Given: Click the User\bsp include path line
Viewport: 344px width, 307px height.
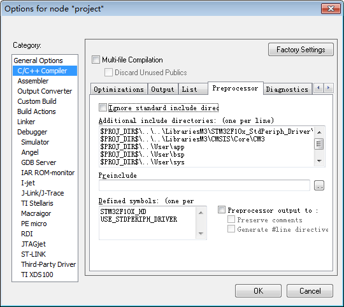Looking at the screenshot, I should pyautogui.click(x=142, y=154).
